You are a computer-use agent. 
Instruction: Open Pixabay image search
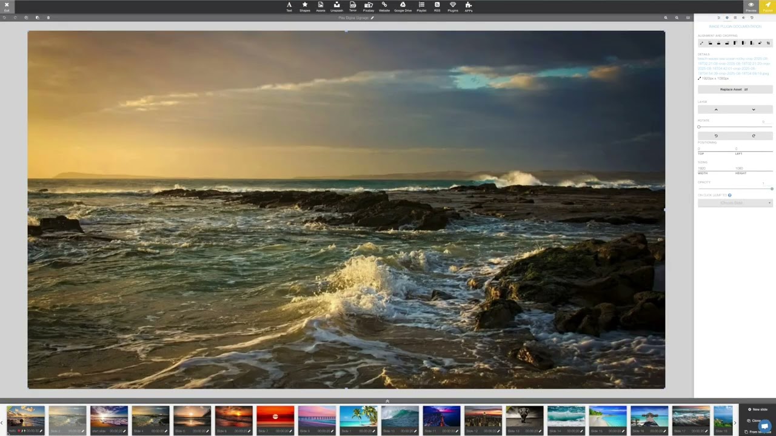(x=369, y=7)
